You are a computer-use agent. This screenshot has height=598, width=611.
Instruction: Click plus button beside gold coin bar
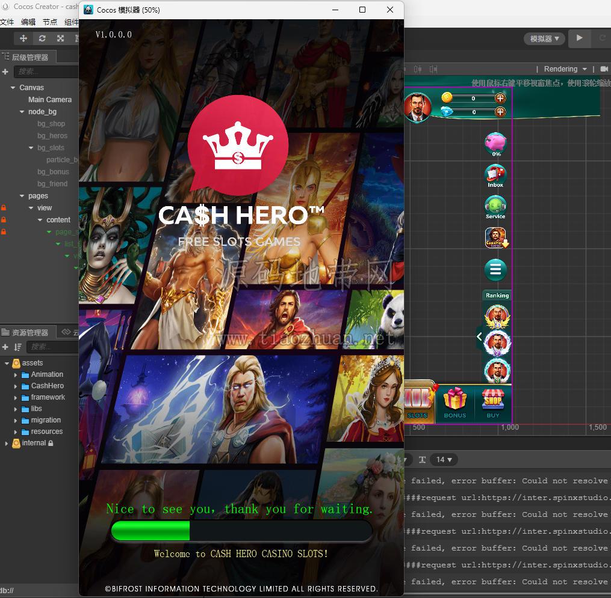[500, 98]
